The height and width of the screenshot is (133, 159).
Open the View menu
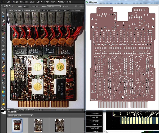pos(53,2)
